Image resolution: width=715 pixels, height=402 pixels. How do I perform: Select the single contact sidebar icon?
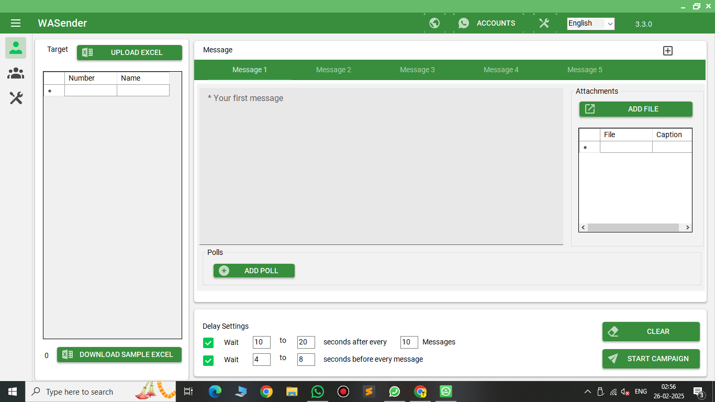(16, 48)
